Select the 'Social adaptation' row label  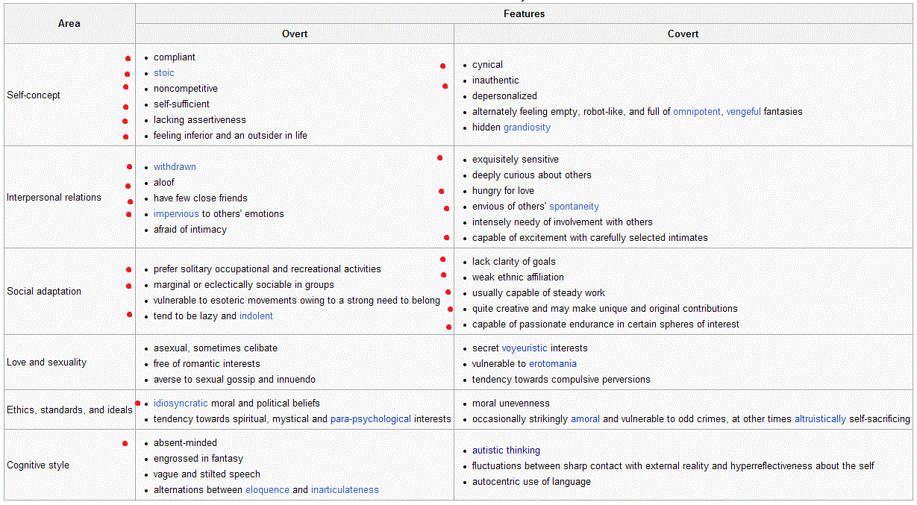tap(44, 292)
